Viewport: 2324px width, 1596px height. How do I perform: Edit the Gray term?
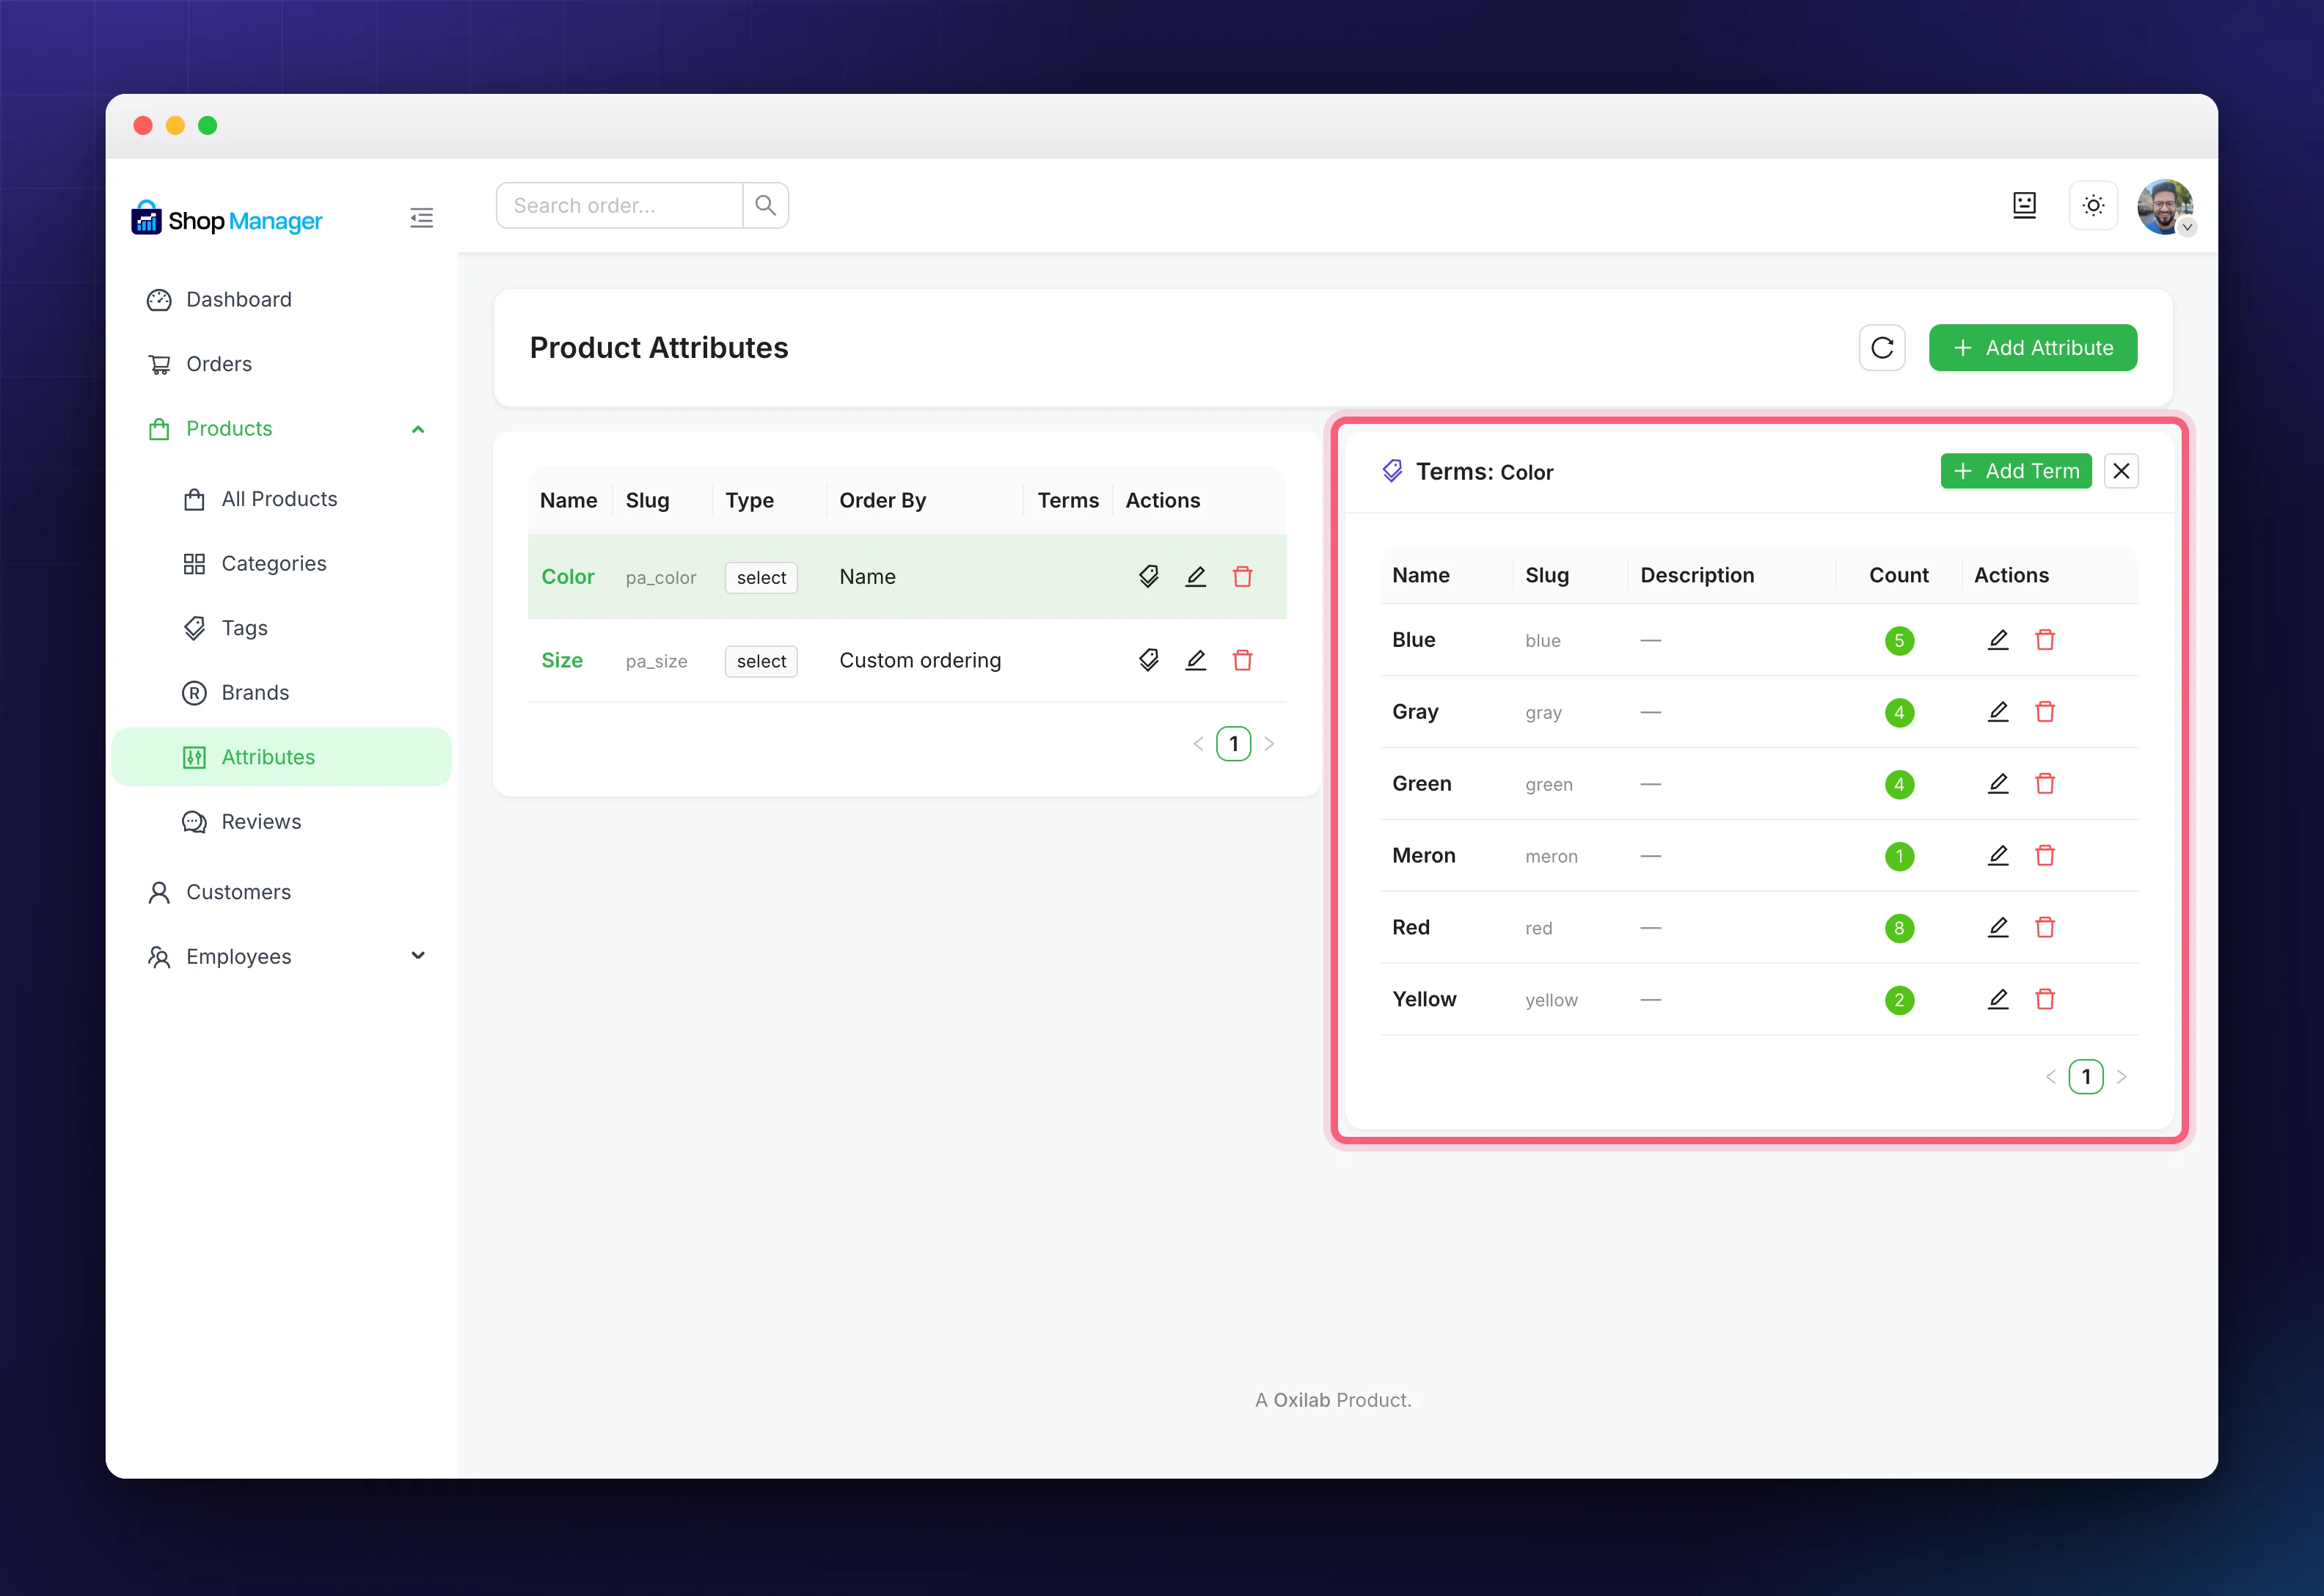[x=1998, y=712]
